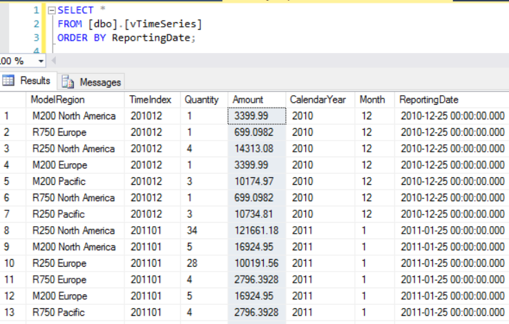
Task: Select the CalendarYear column header
Action: 320,99
